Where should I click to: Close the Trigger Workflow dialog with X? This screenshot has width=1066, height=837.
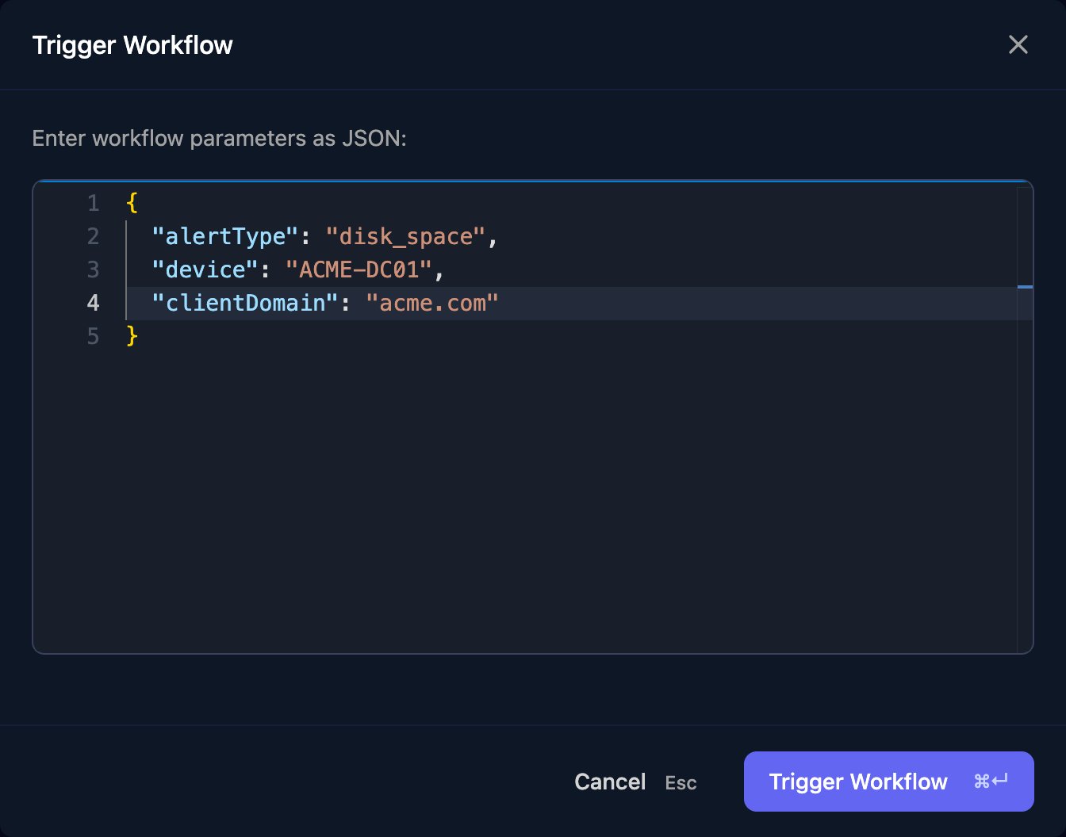coord(1018,44)
